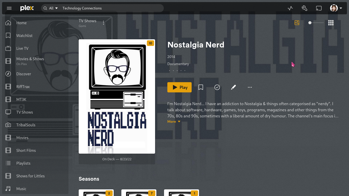Toggle Nostalgia Nerd watchlist bookmark
Screen dimensions: 349x196
coord(201,87)
